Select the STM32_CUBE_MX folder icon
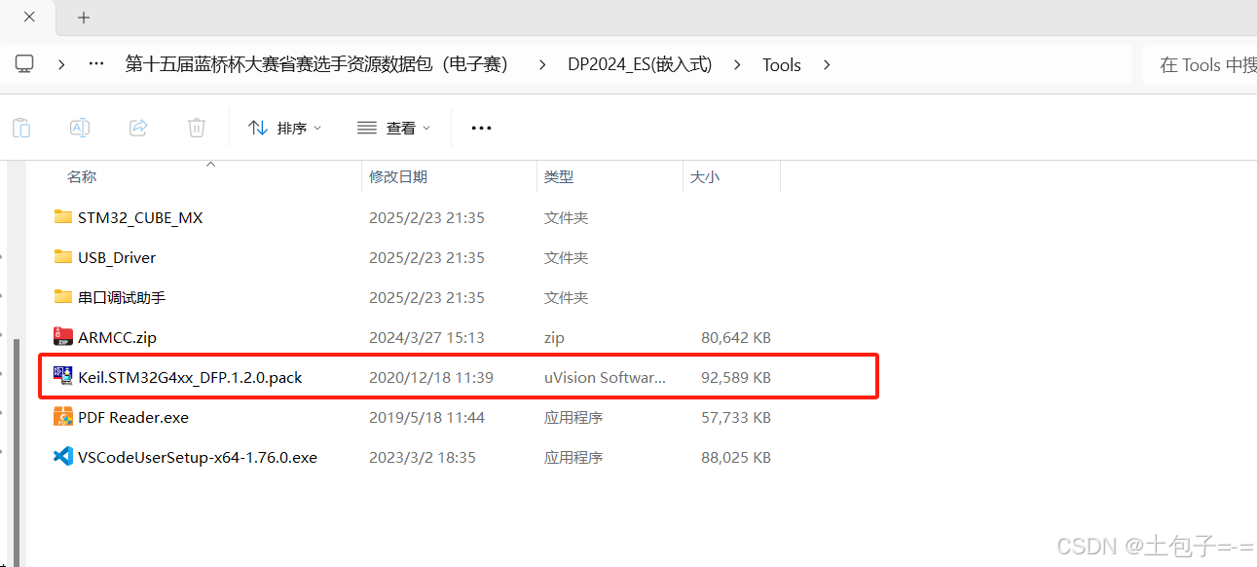 point(63,217)
